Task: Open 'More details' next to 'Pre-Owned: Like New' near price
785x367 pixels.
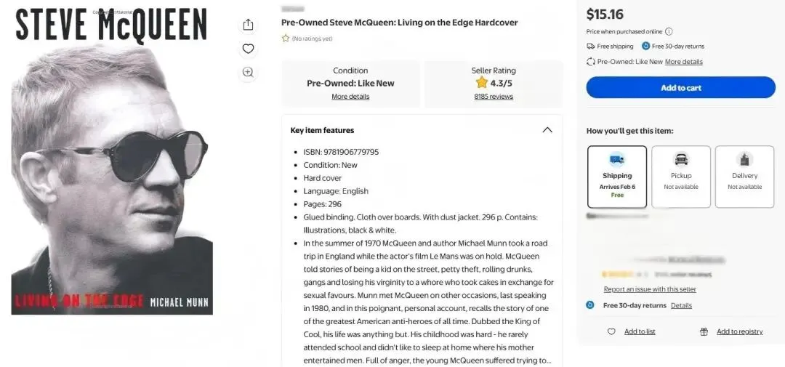Action: pos(683,62)
